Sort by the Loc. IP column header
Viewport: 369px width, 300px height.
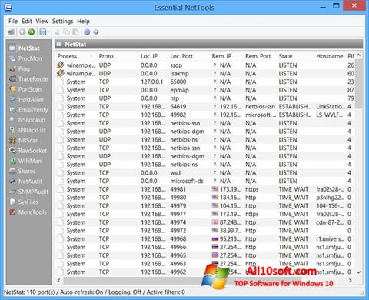click(x=153, y=56)
